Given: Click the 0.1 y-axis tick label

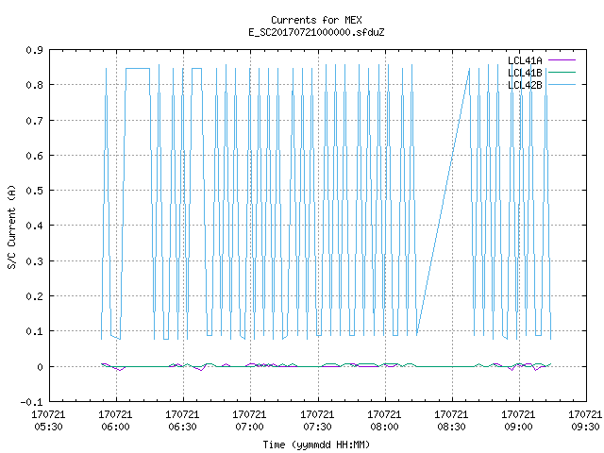Looking at the screenshot, I should click(x=34, y=331).
